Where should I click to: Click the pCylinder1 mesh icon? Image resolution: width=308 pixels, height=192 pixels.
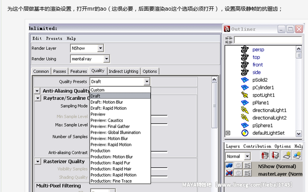click(x=245, y=88)
